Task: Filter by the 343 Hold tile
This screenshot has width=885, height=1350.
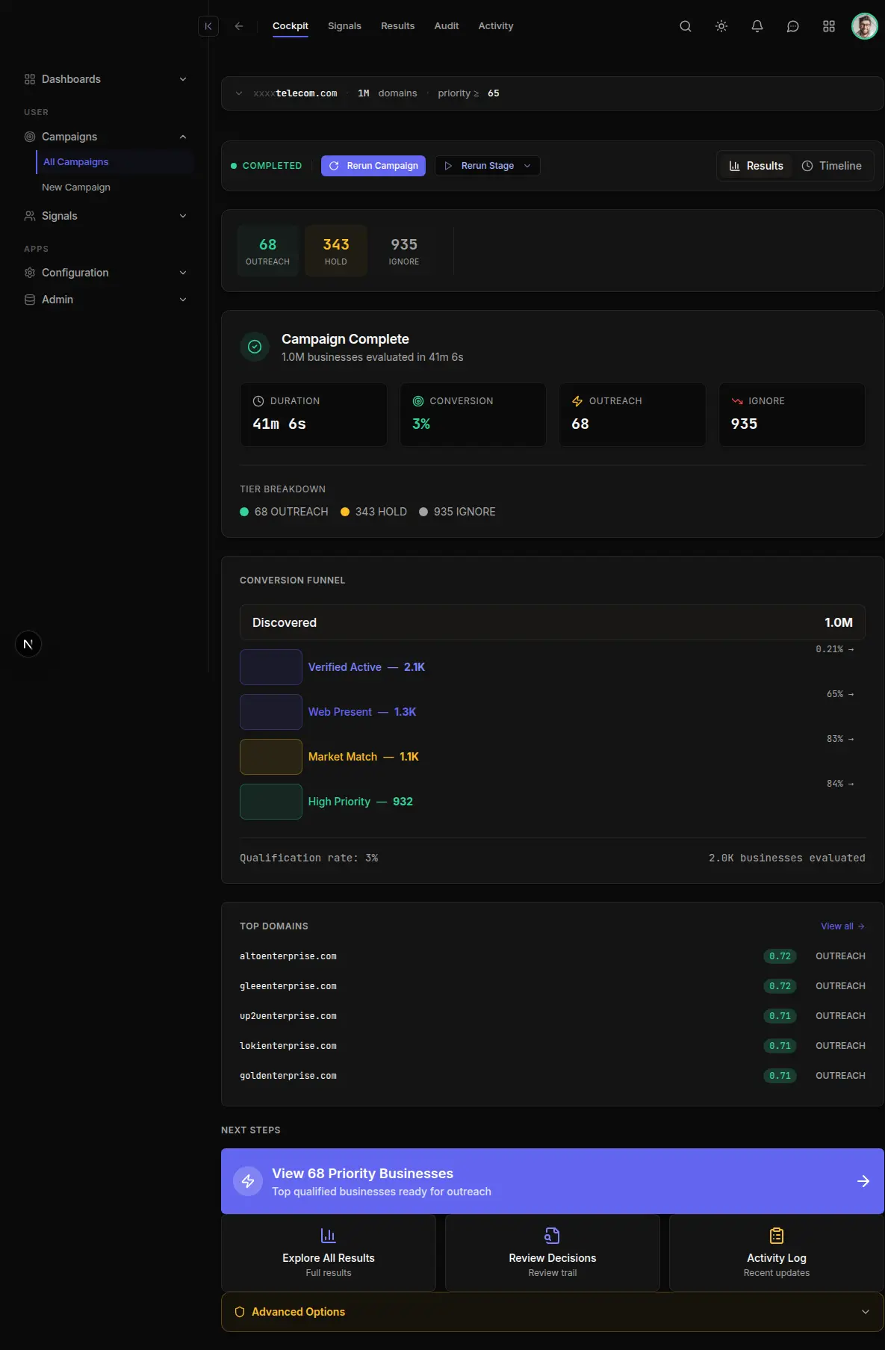Action: [x=336, y=251]
